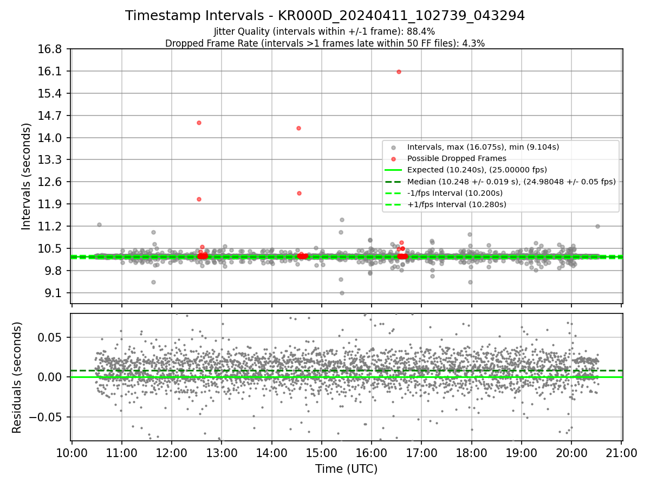The image size is (650, 488).
Task: Click the red point near 14.3s around 14:30
Action: pyautogui.click(x=298, y=128)
